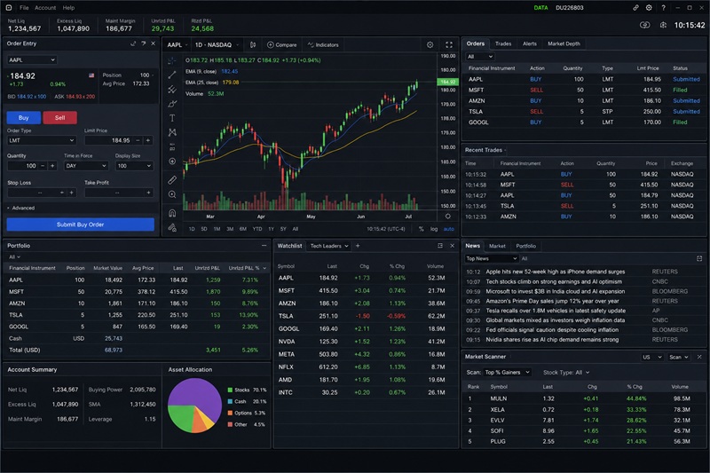This screenshot has height=473, width=710.
Task: Open the Help menu
Action: 68,8
